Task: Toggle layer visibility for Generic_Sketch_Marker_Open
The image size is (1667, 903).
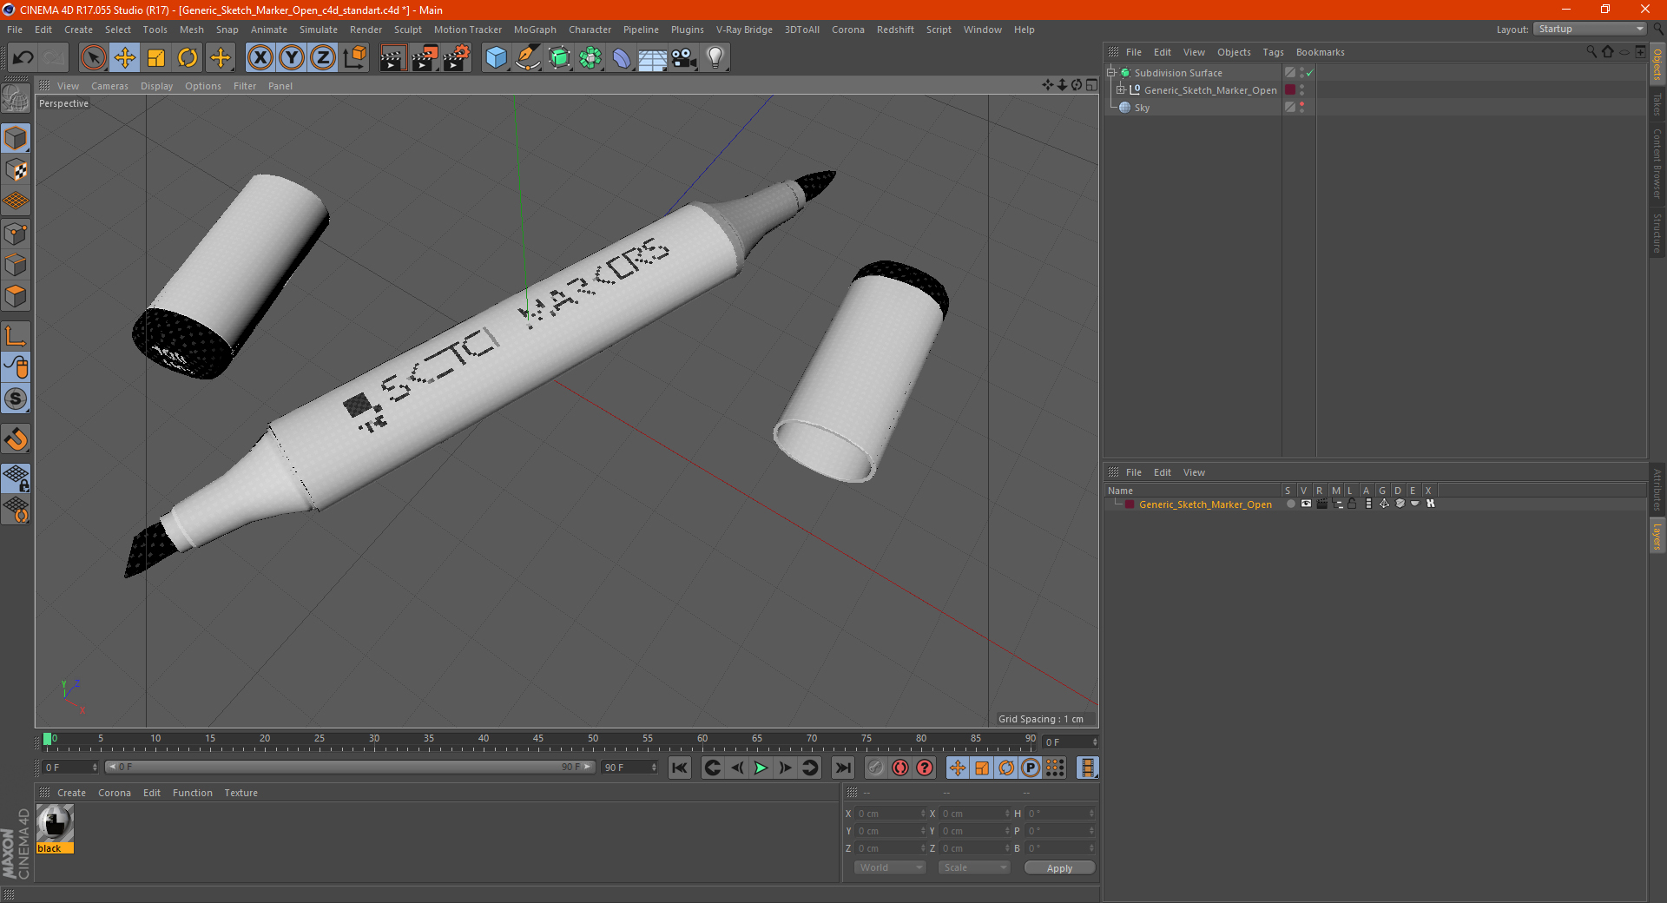Action: click(1306, 504)
